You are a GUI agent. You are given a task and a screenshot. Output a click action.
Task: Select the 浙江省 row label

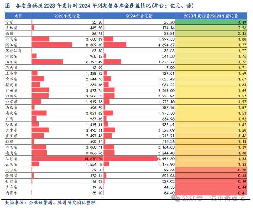click(11, 45)
